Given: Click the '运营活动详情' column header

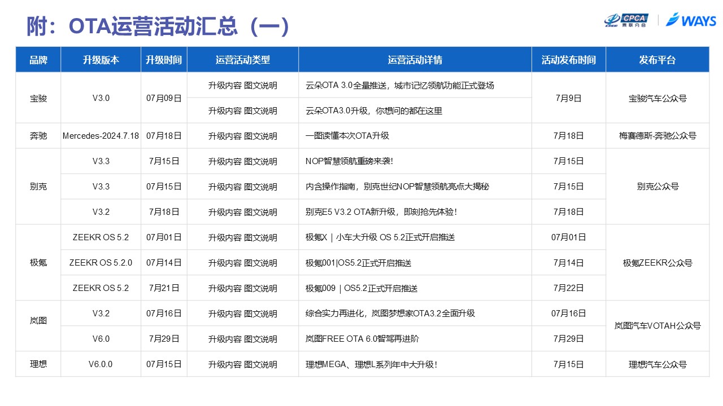Looking at the screenshot, I should 415,60.
